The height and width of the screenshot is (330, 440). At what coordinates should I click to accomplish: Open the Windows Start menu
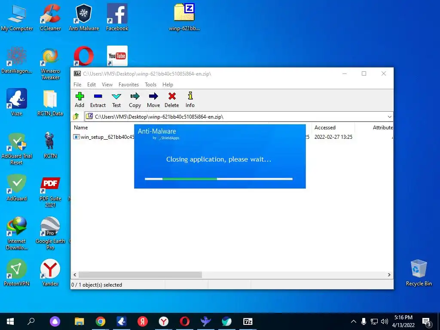(x=10, y=321)
